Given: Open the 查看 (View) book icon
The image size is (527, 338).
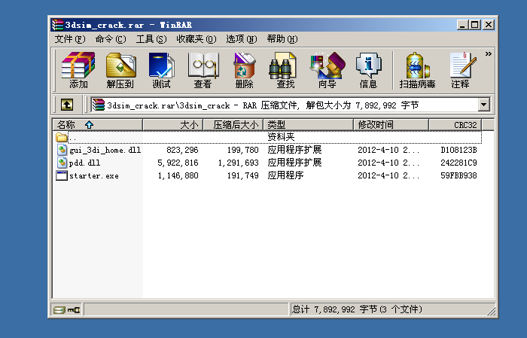Looking at the screenshot, I should pyautogui.click(x=203, y=70).
